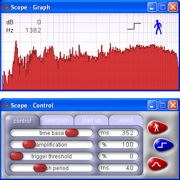Open the start up tab

[x=92, y=120]
